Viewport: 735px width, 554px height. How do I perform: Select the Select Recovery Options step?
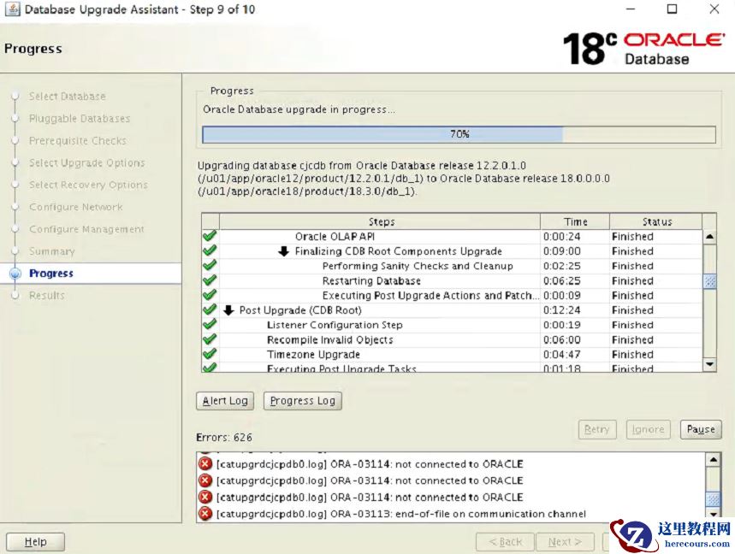click(88, 185)
